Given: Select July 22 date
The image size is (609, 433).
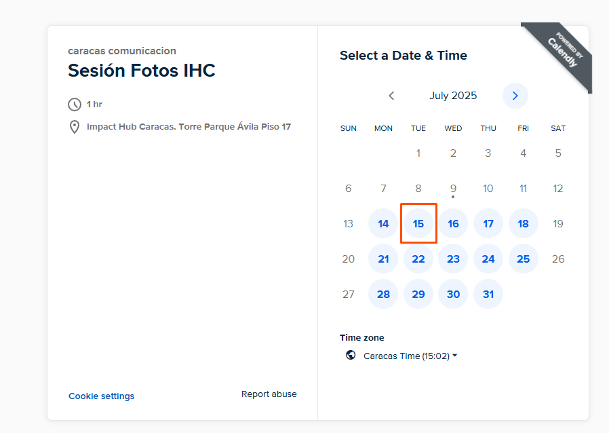Looking at the screenshot, I should [x=418, y=259].
